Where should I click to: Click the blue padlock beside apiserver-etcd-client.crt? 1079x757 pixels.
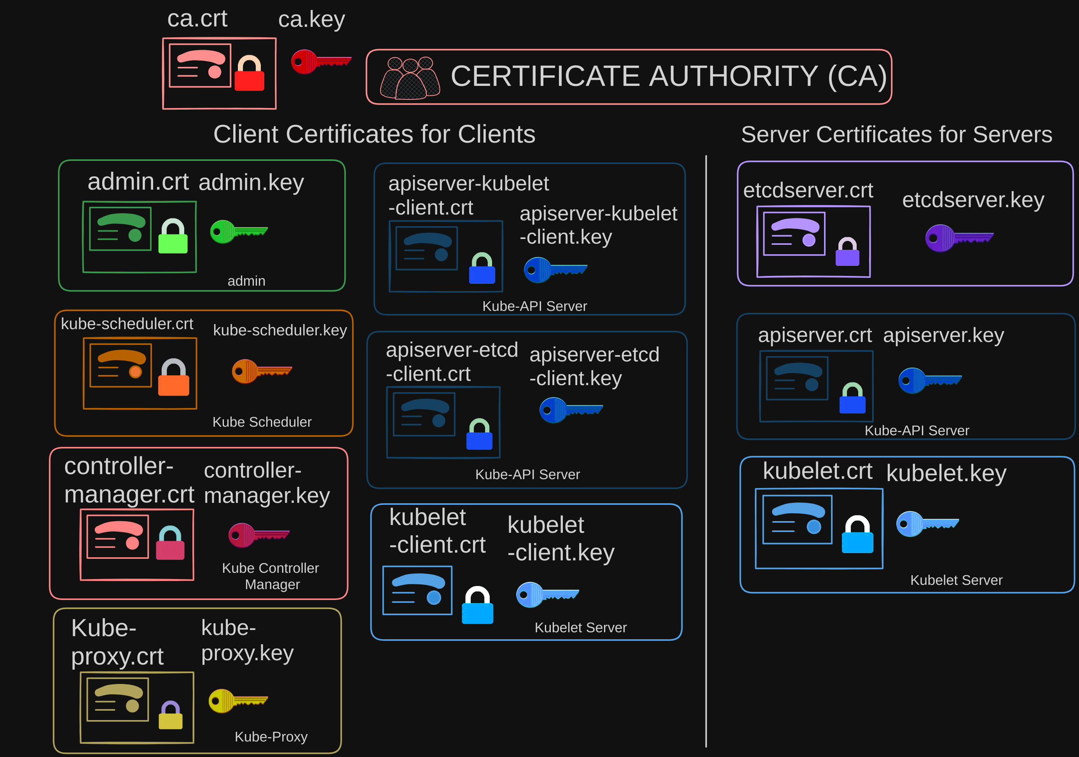click(479, 434)
